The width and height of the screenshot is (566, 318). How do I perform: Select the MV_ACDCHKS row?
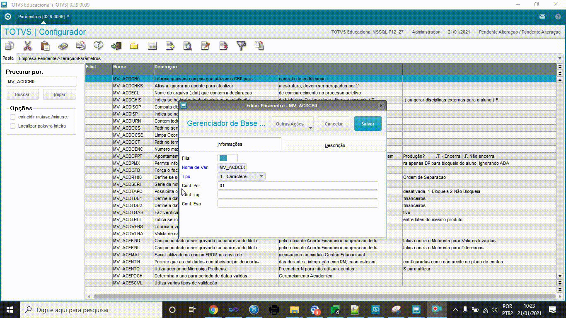point(320,86)
